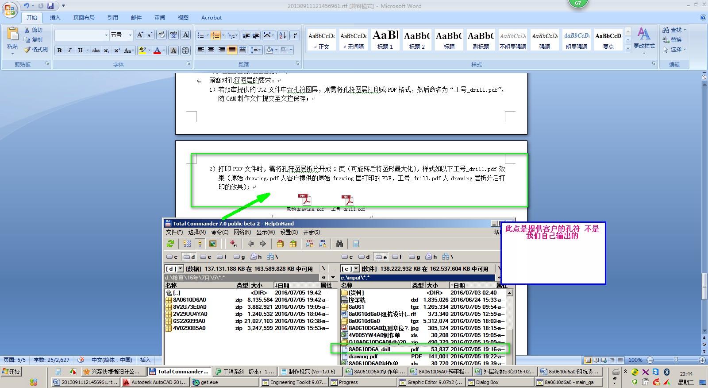Open Find (查找) with binoculars icon
The height and width of the screenshot is (388, 708).
pyautogui.click(x=674, y=30)
